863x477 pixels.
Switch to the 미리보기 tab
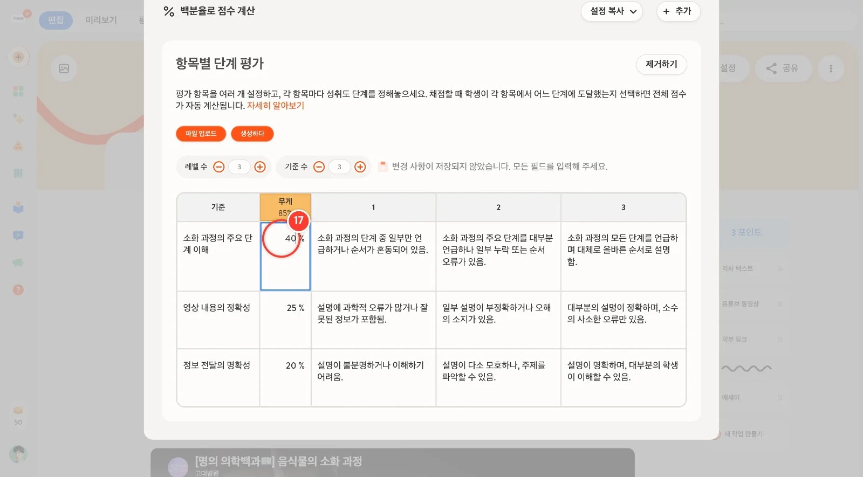(x=101, y=20)
